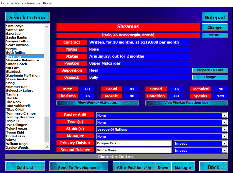The image size is (233, 173).
Task: View Worker Relationships
Action: click(186, 103)
